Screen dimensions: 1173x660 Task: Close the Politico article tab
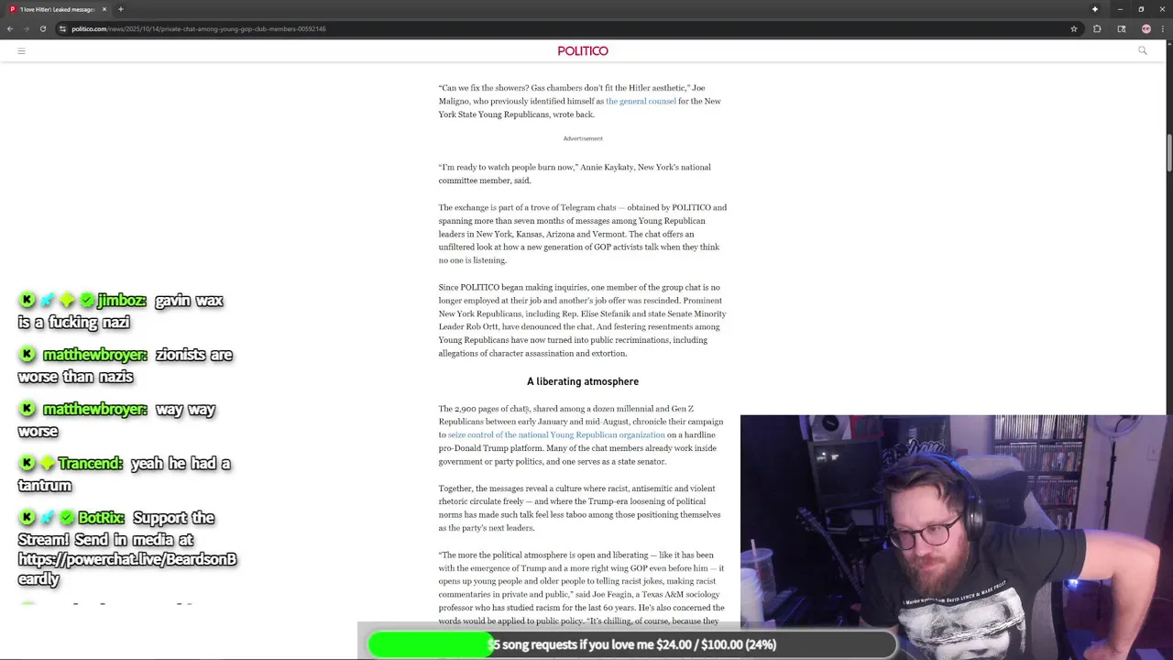coord(104,9)
